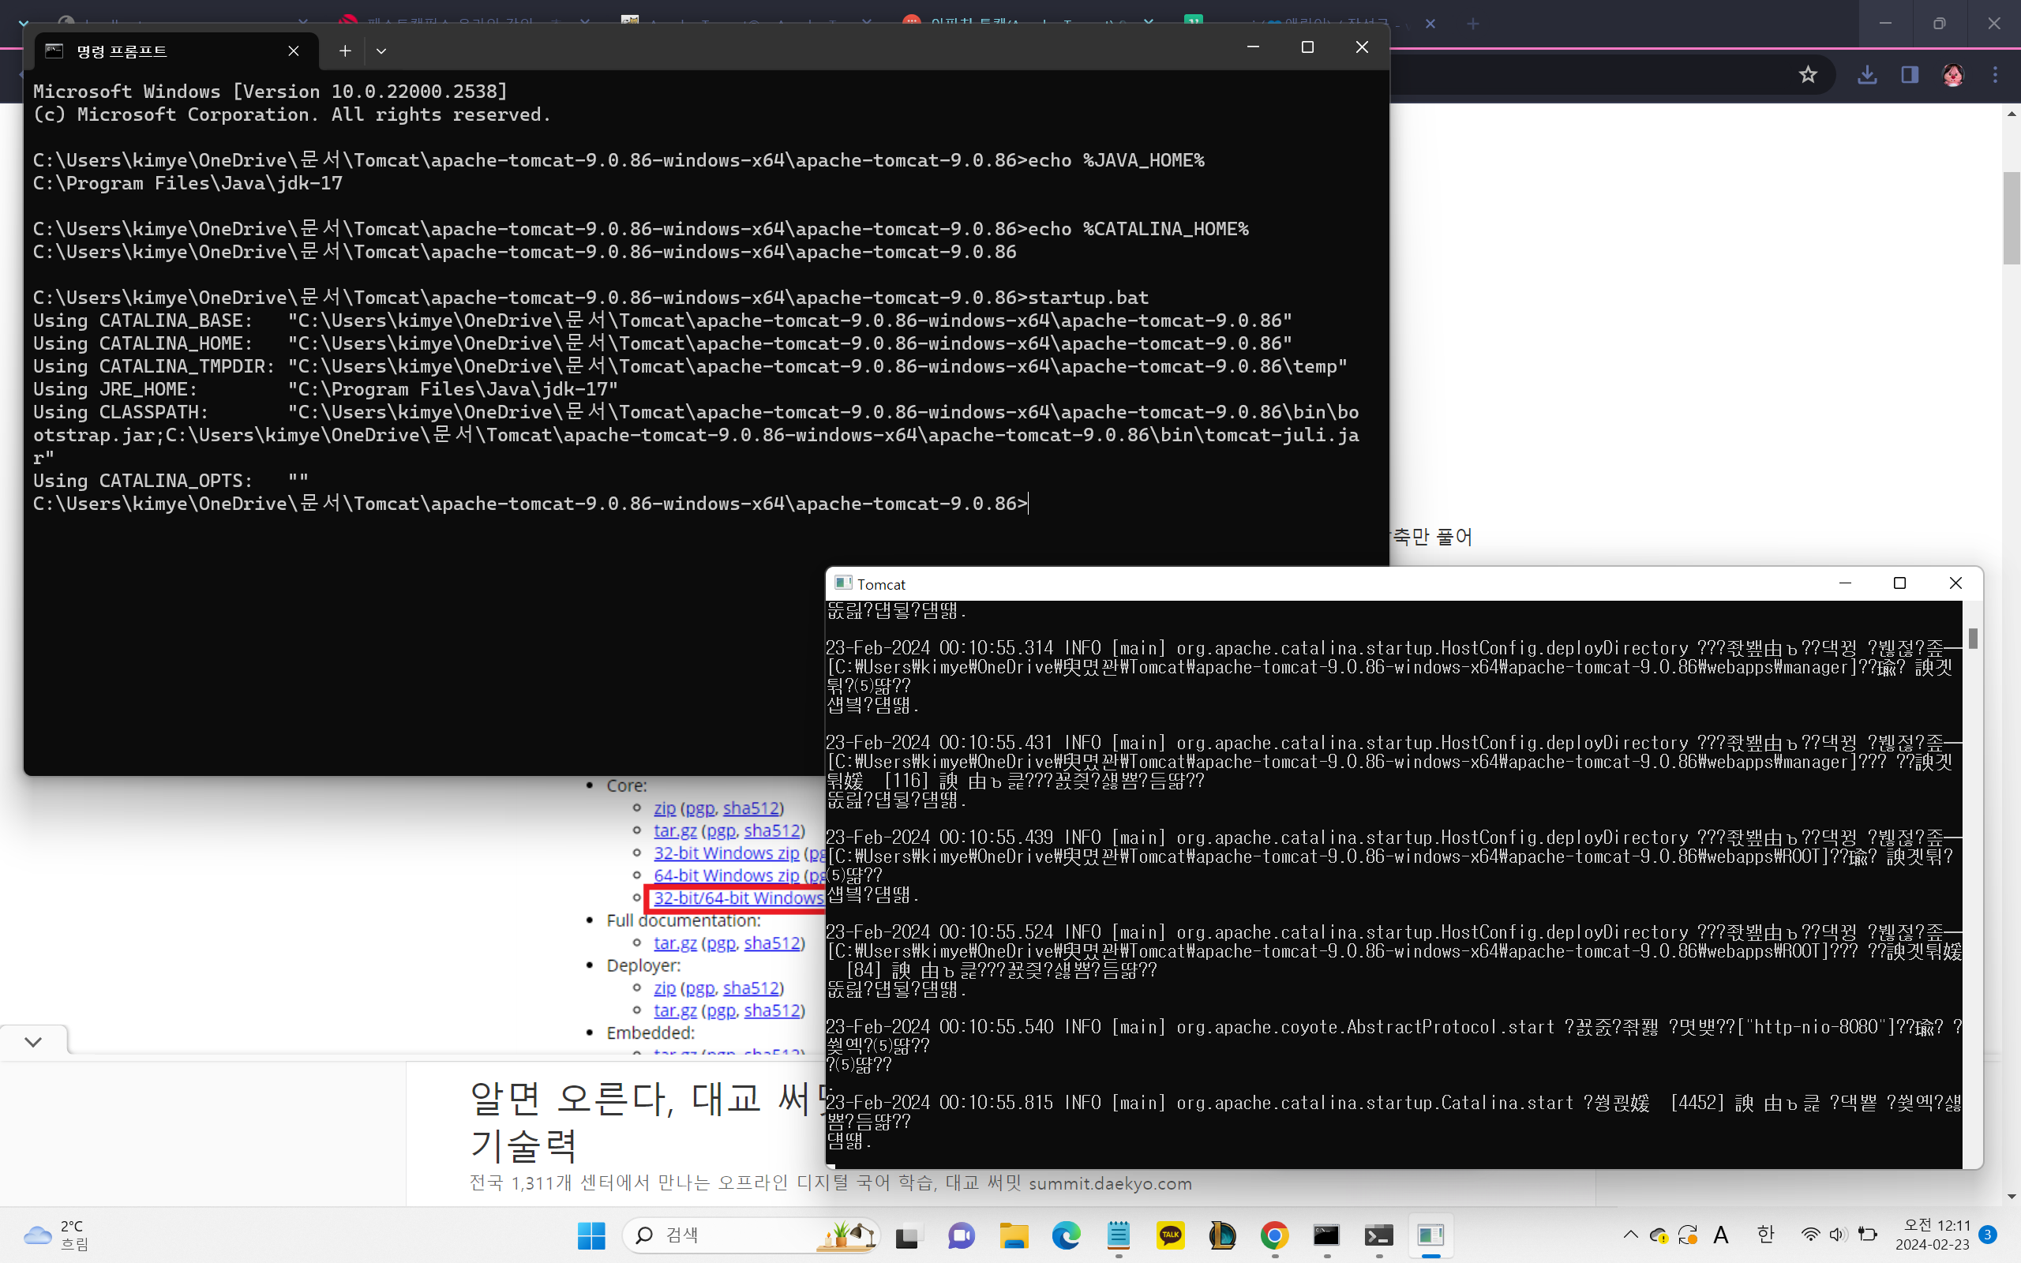Click the 64-bit Windows zip link
The image size is (2021, 1263).
726,875
